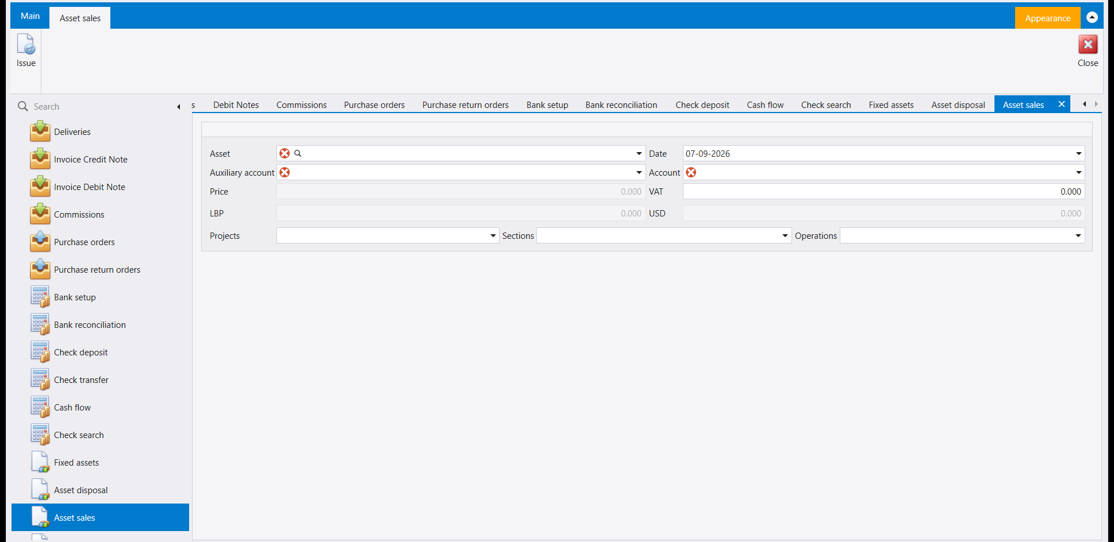Select the Asset sales ribbon tab
Screen dimensions: 1114x542
click(80, 18)
